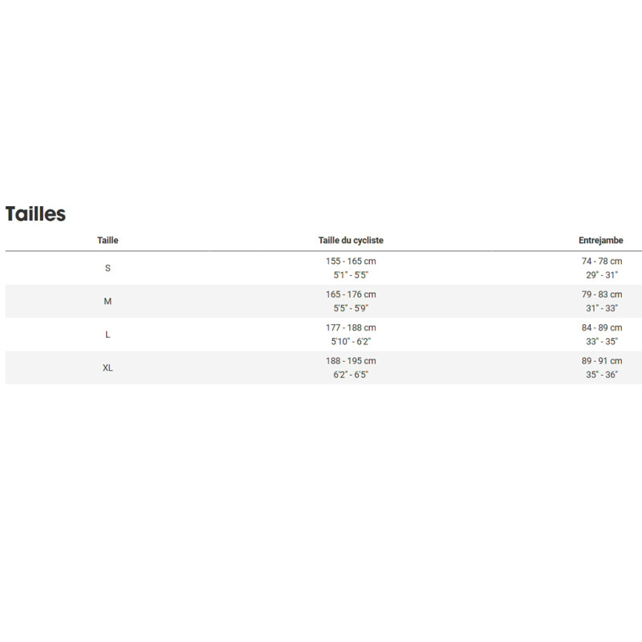The image size is (642, 642).
Task: Select the 177 - 188 cm height value
Action: tap(351, 327)
